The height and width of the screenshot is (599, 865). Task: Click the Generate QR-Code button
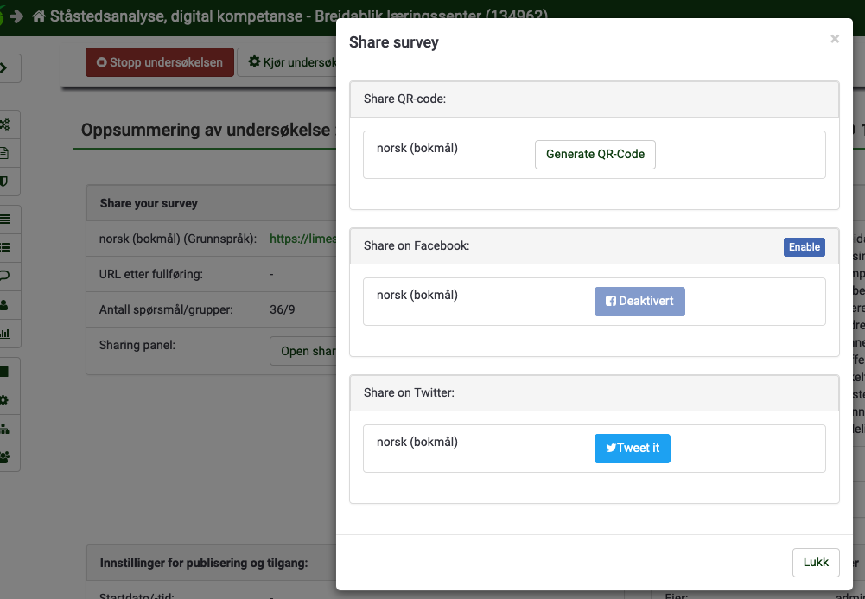[595, 155]
